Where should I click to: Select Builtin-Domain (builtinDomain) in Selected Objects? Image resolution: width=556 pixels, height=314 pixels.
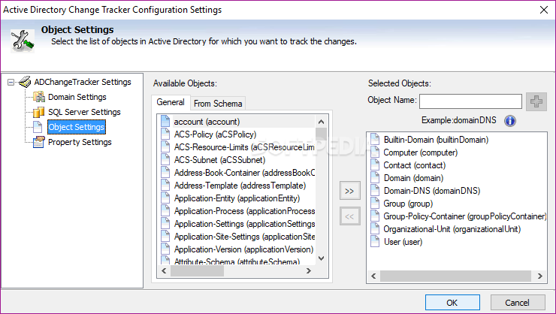point(436,140)
